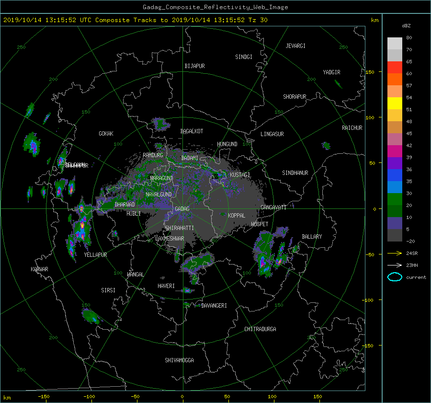Screen dimensions: 431x403
Task: Click the DAVANGERI town label
Action: coord(214,306)
